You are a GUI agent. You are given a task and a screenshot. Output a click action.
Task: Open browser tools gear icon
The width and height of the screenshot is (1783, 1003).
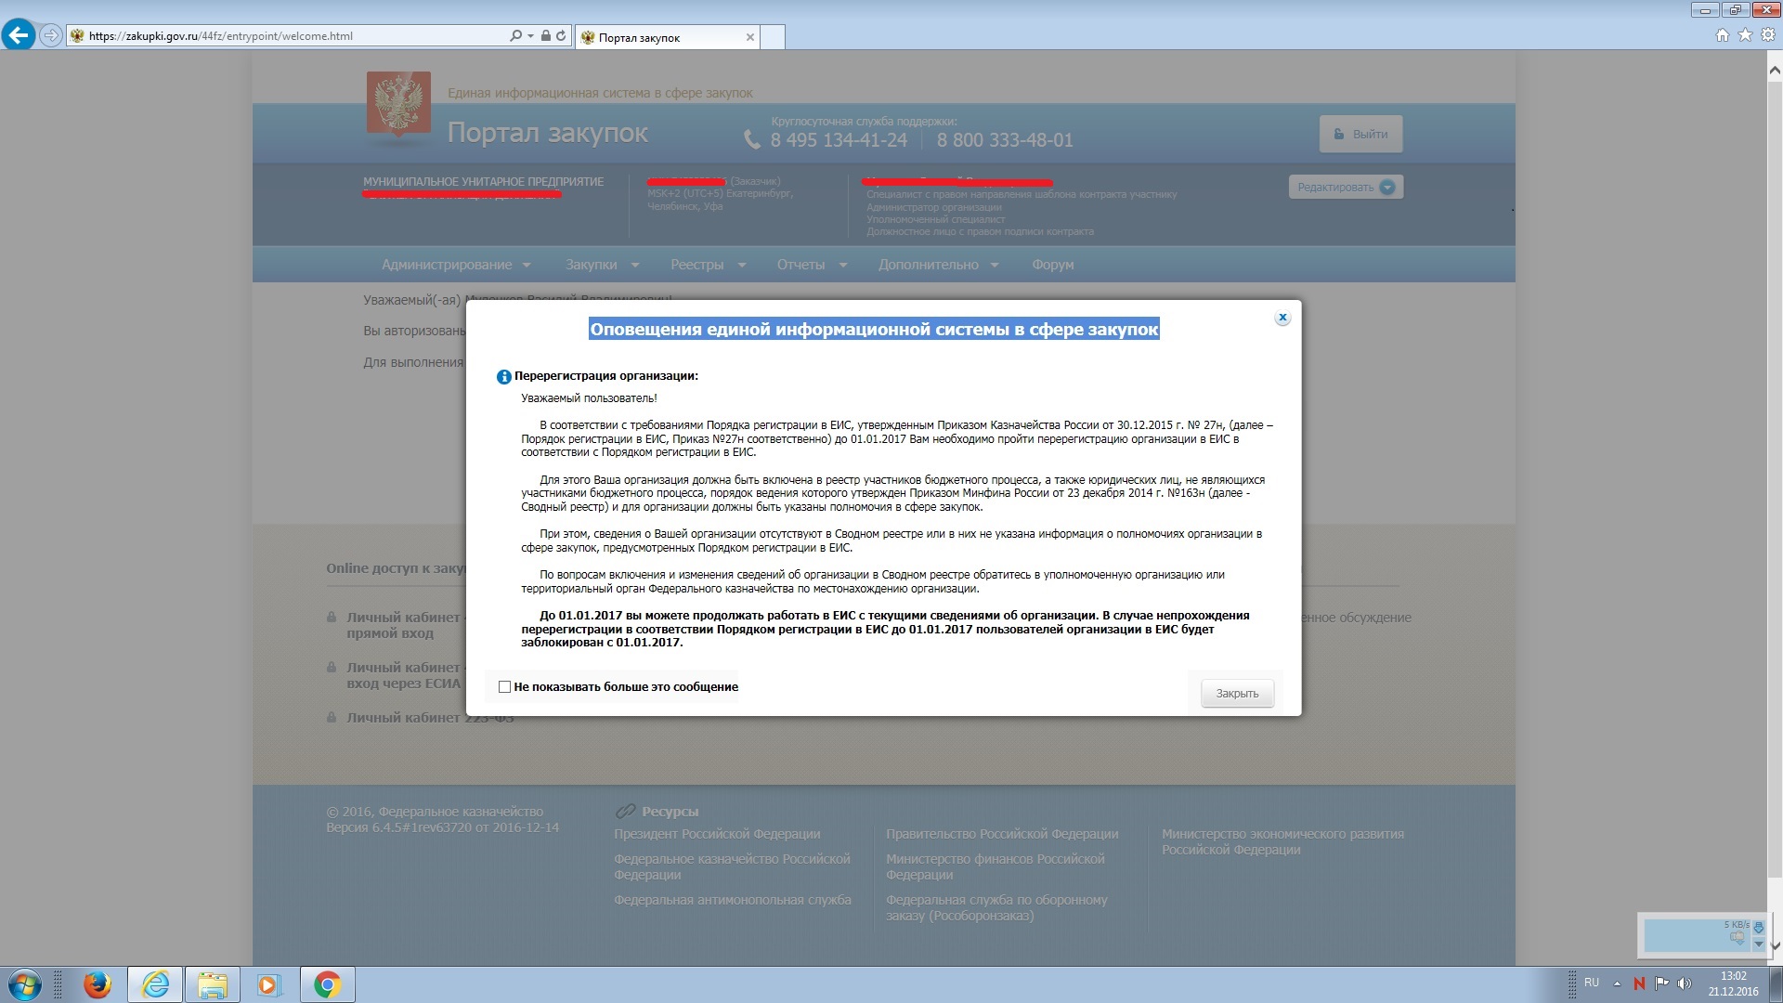point(1768,35)
